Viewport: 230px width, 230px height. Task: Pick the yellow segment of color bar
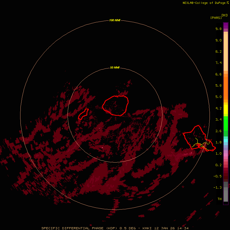tap(226, 109)
